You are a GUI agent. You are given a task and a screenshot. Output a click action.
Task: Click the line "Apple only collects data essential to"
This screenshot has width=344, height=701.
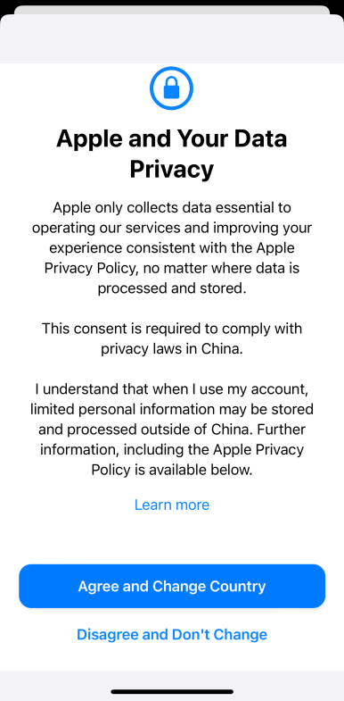point(172,207)
